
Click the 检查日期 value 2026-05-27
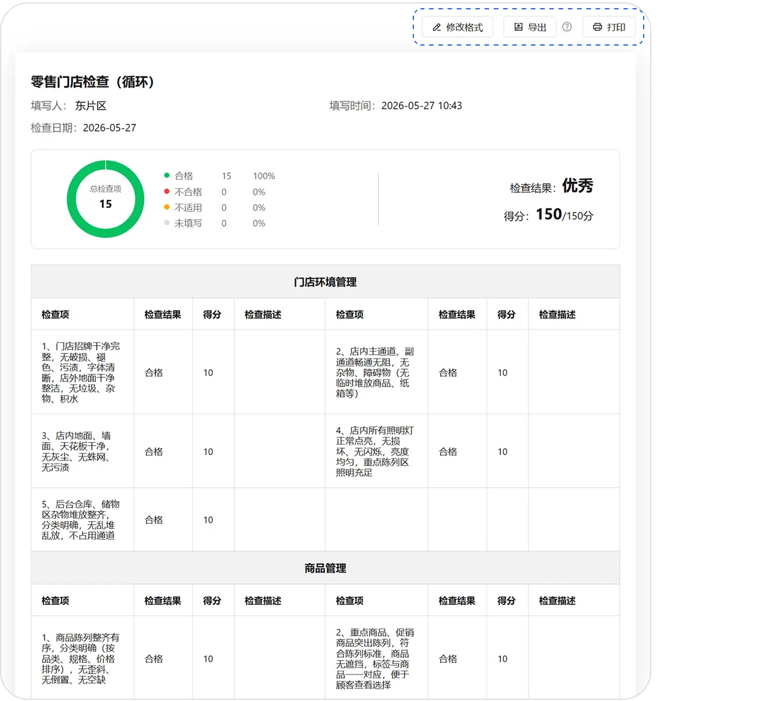109,128
